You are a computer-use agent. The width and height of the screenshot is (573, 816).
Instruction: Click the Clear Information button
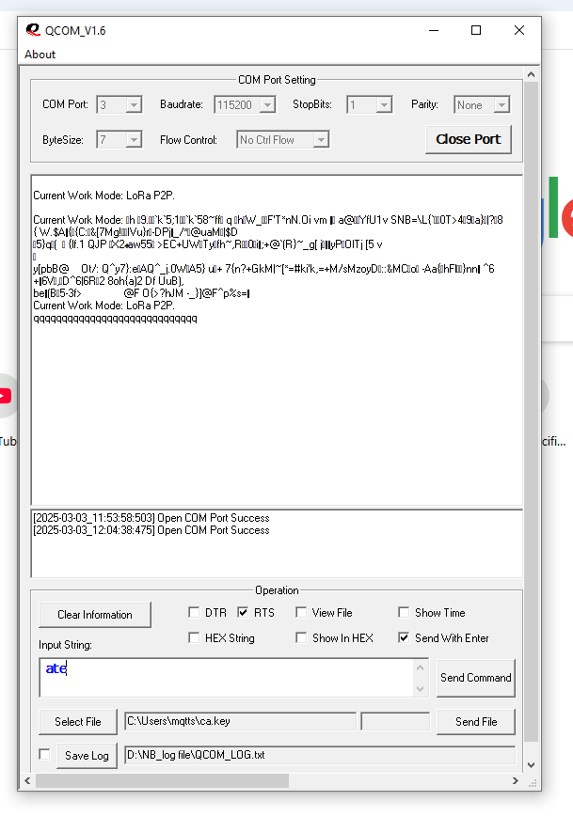pyautogui.click(x=95, y=615)
